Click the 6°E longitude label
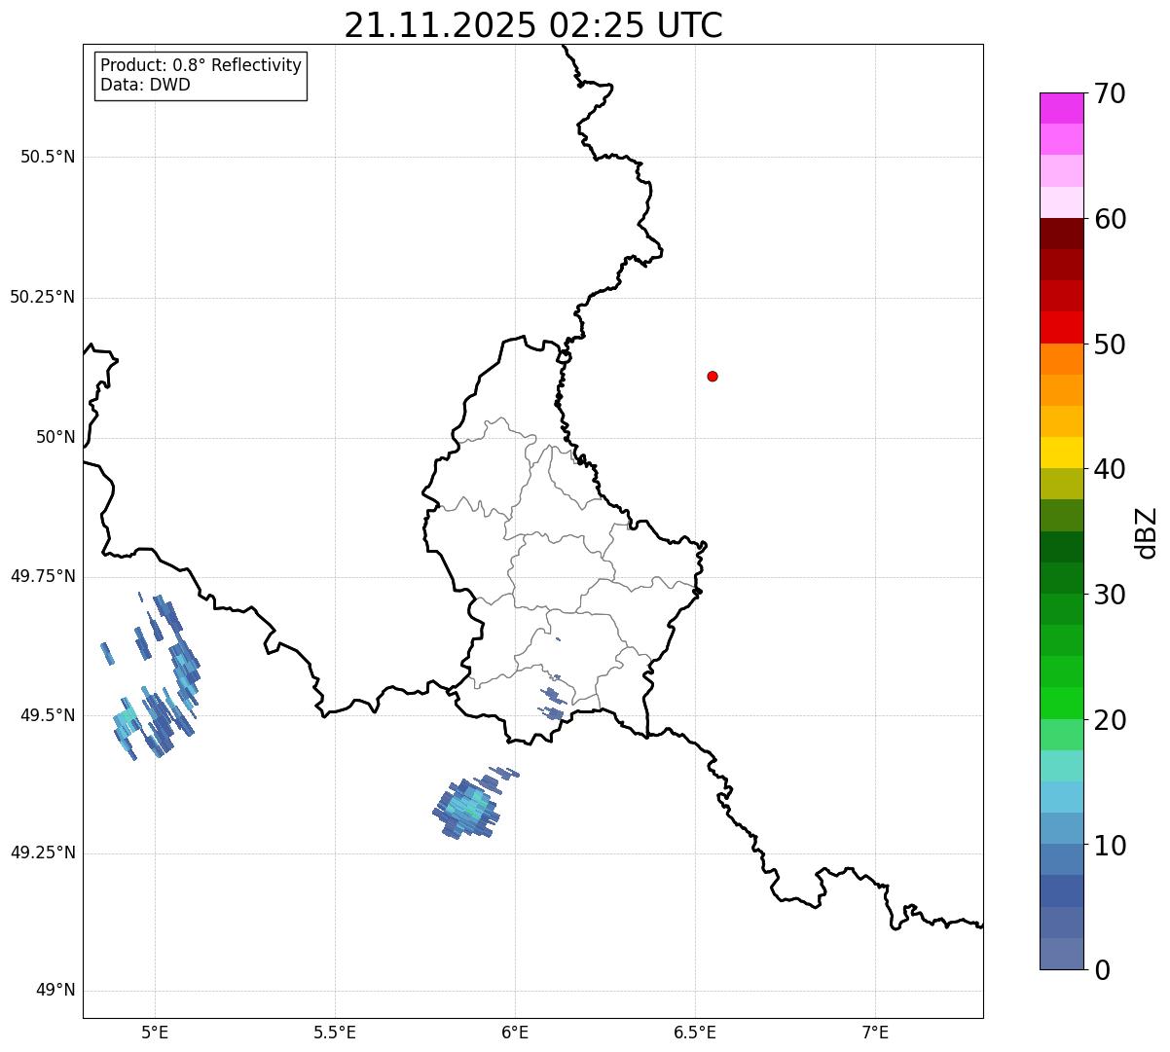 click(515, 1033)
